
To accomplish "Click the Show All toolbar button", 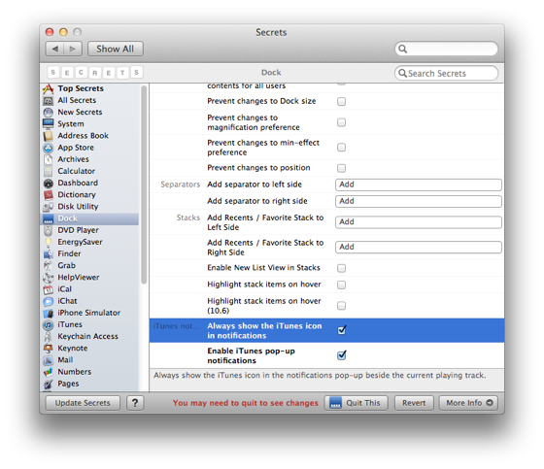I will pyautogui.click(x=116, y=49).
